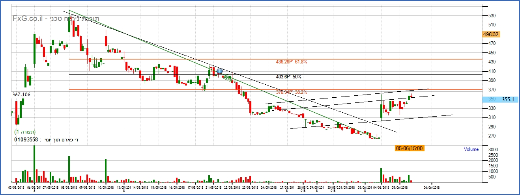Click the 370.94P 38.2% Fibonacci label

pyautogui.click(x=292, y=92)
